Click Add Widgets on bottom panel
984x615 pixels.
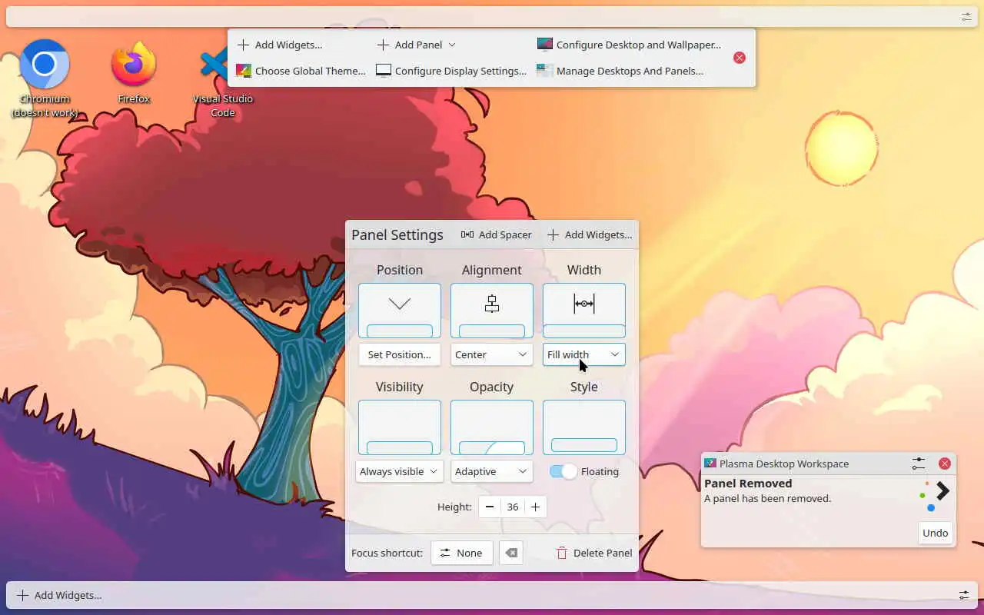[60, 595]
